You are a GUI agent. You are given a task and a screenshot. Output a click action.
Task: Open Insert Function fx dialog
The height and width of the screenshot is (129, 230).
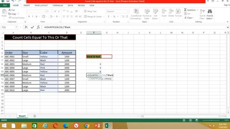click(x=38, y=27)
